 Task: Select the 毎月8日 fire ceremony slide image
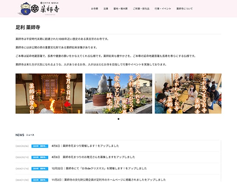pos(49,93)
